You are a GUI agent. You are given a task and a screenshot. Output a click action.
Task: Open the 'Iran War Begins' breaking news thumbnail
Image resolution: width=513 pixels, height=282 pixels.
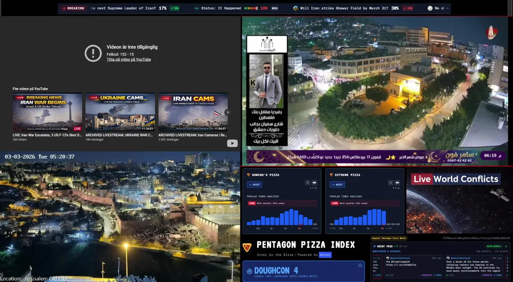point(47,112)
